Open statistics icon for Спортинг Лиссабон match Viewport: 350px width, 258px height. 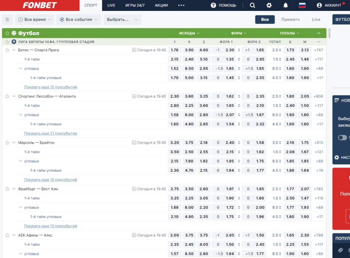point(134,96)
